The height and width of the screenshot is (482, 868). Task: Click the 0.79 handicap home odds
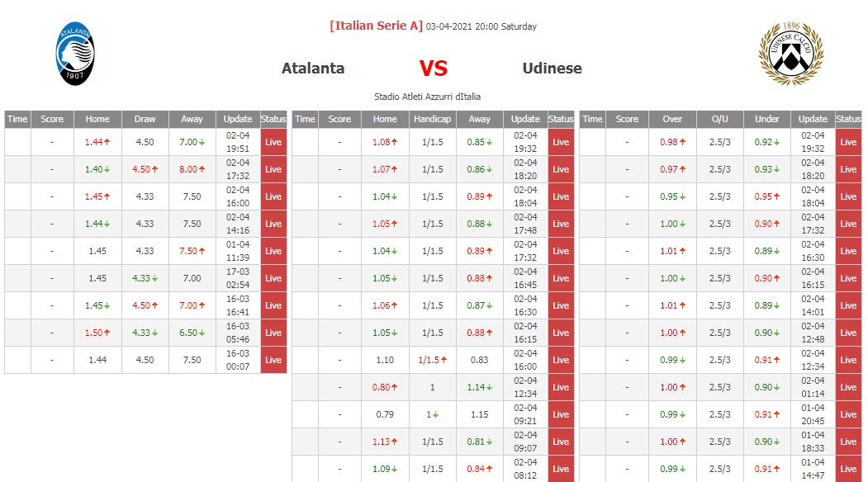tap(385, 414)
